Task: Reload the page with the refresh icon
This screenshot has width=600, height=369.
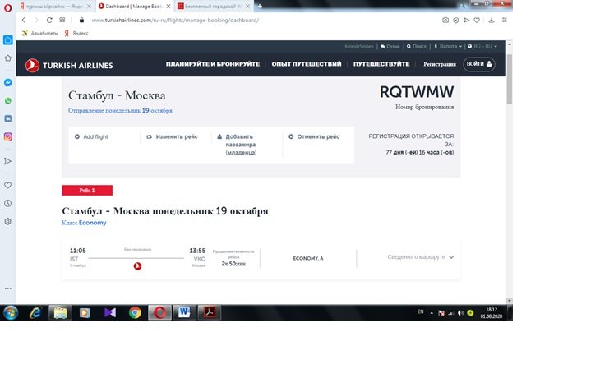Action: coord(49,20)
